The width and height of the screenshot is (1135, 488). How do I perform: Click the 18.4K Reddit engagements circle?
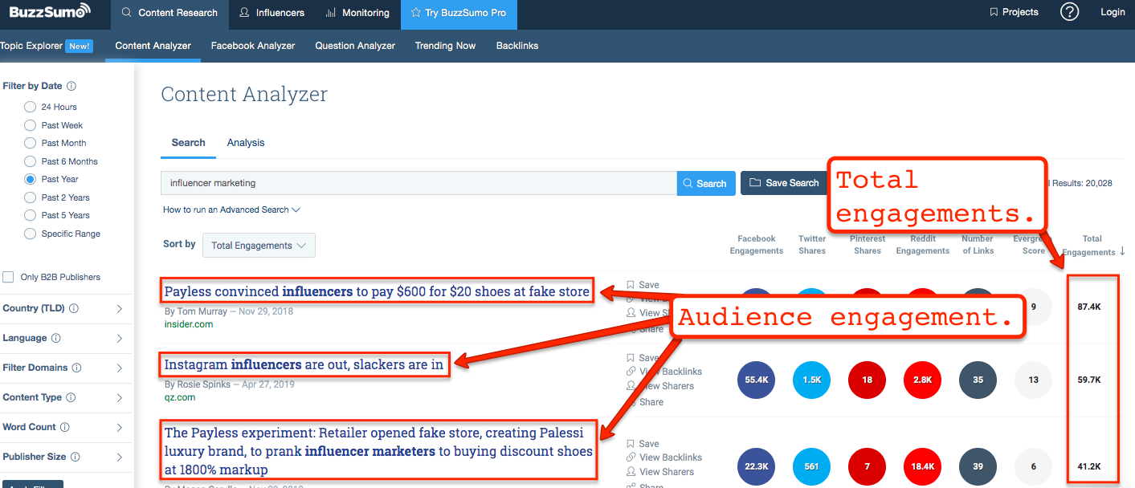(x=922, y=466)
